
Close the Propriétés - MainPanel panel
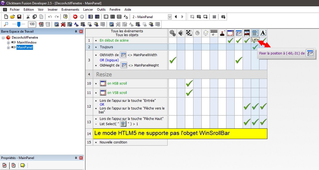pyautogui.click(x=81, y=158)
